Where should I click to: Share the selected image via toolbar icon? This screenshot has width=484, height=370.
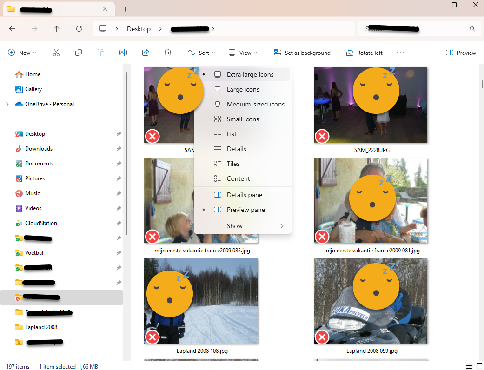pyautogui.click(x=145, y=53)
